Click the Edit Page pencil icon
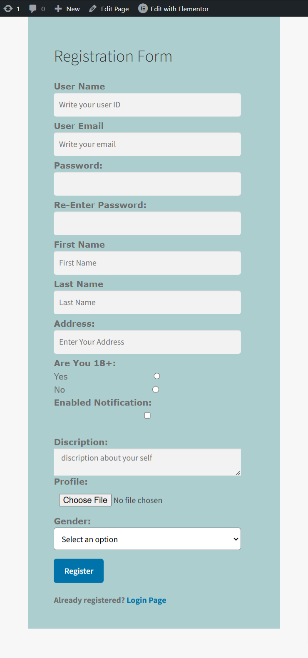Image resolution: width=308 pixels, height=658 pixels. 93,9
